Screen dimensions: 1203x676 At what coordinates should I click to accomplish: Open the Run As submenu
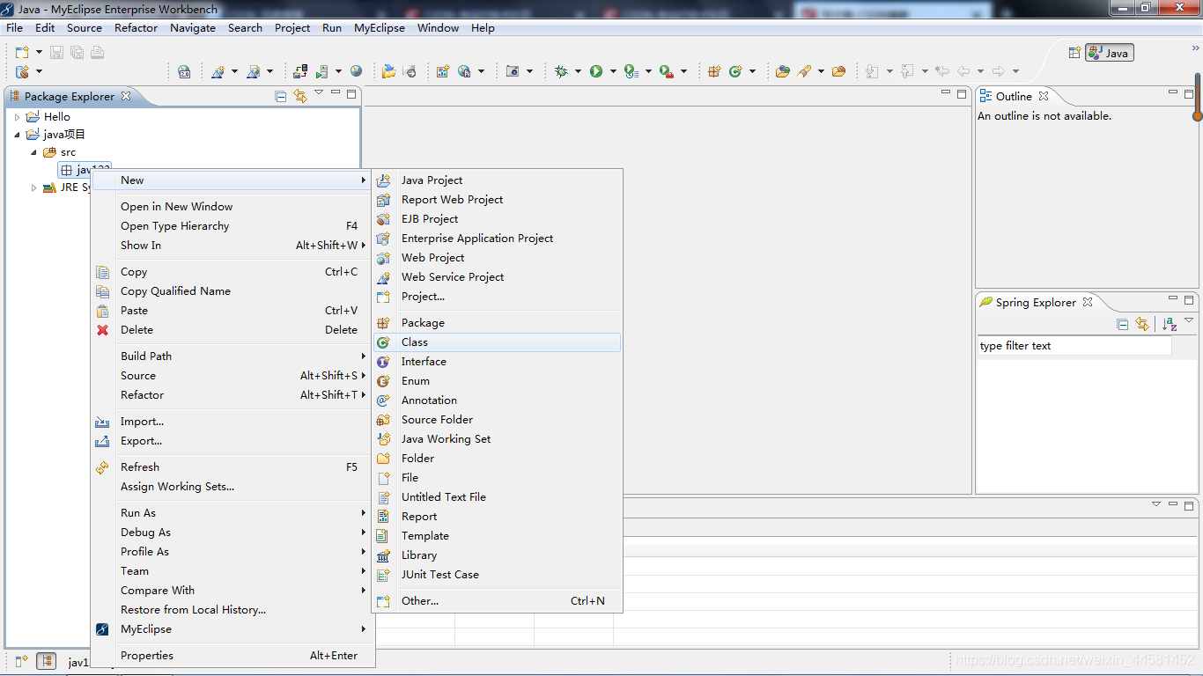[x=232, y=513]
